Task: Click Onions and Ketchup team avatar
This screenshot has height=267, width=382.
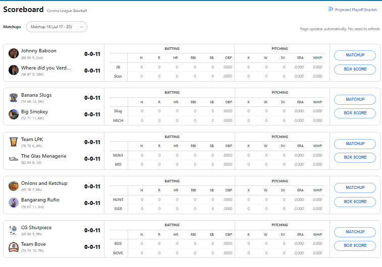Action: pos(14,186)
